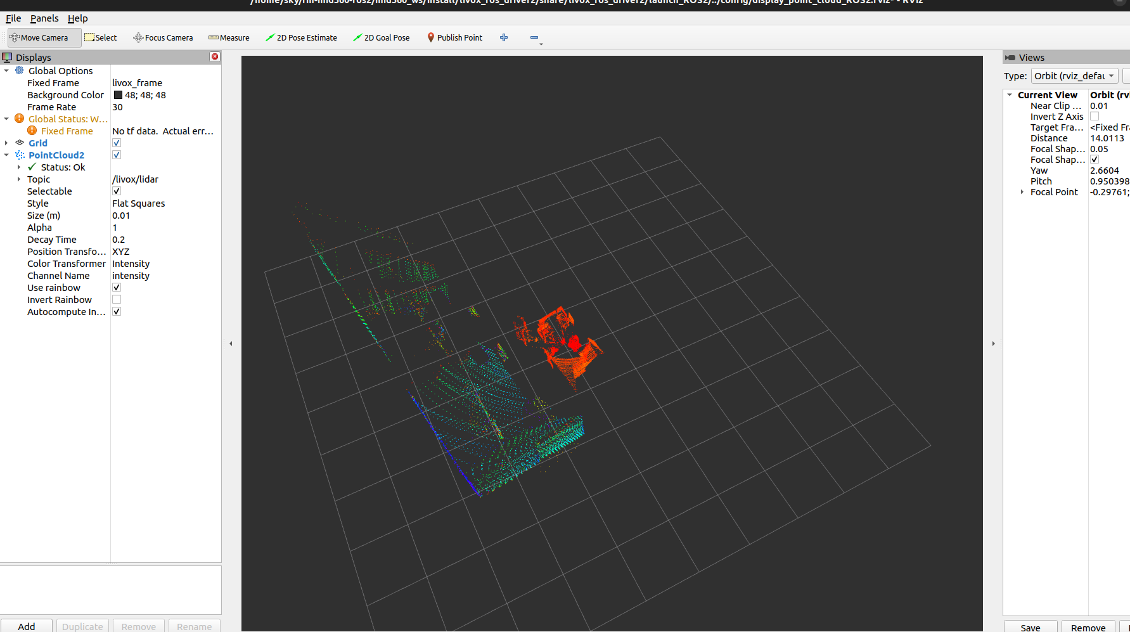Click the Global Status warning icon

click(x=20, y=119)
